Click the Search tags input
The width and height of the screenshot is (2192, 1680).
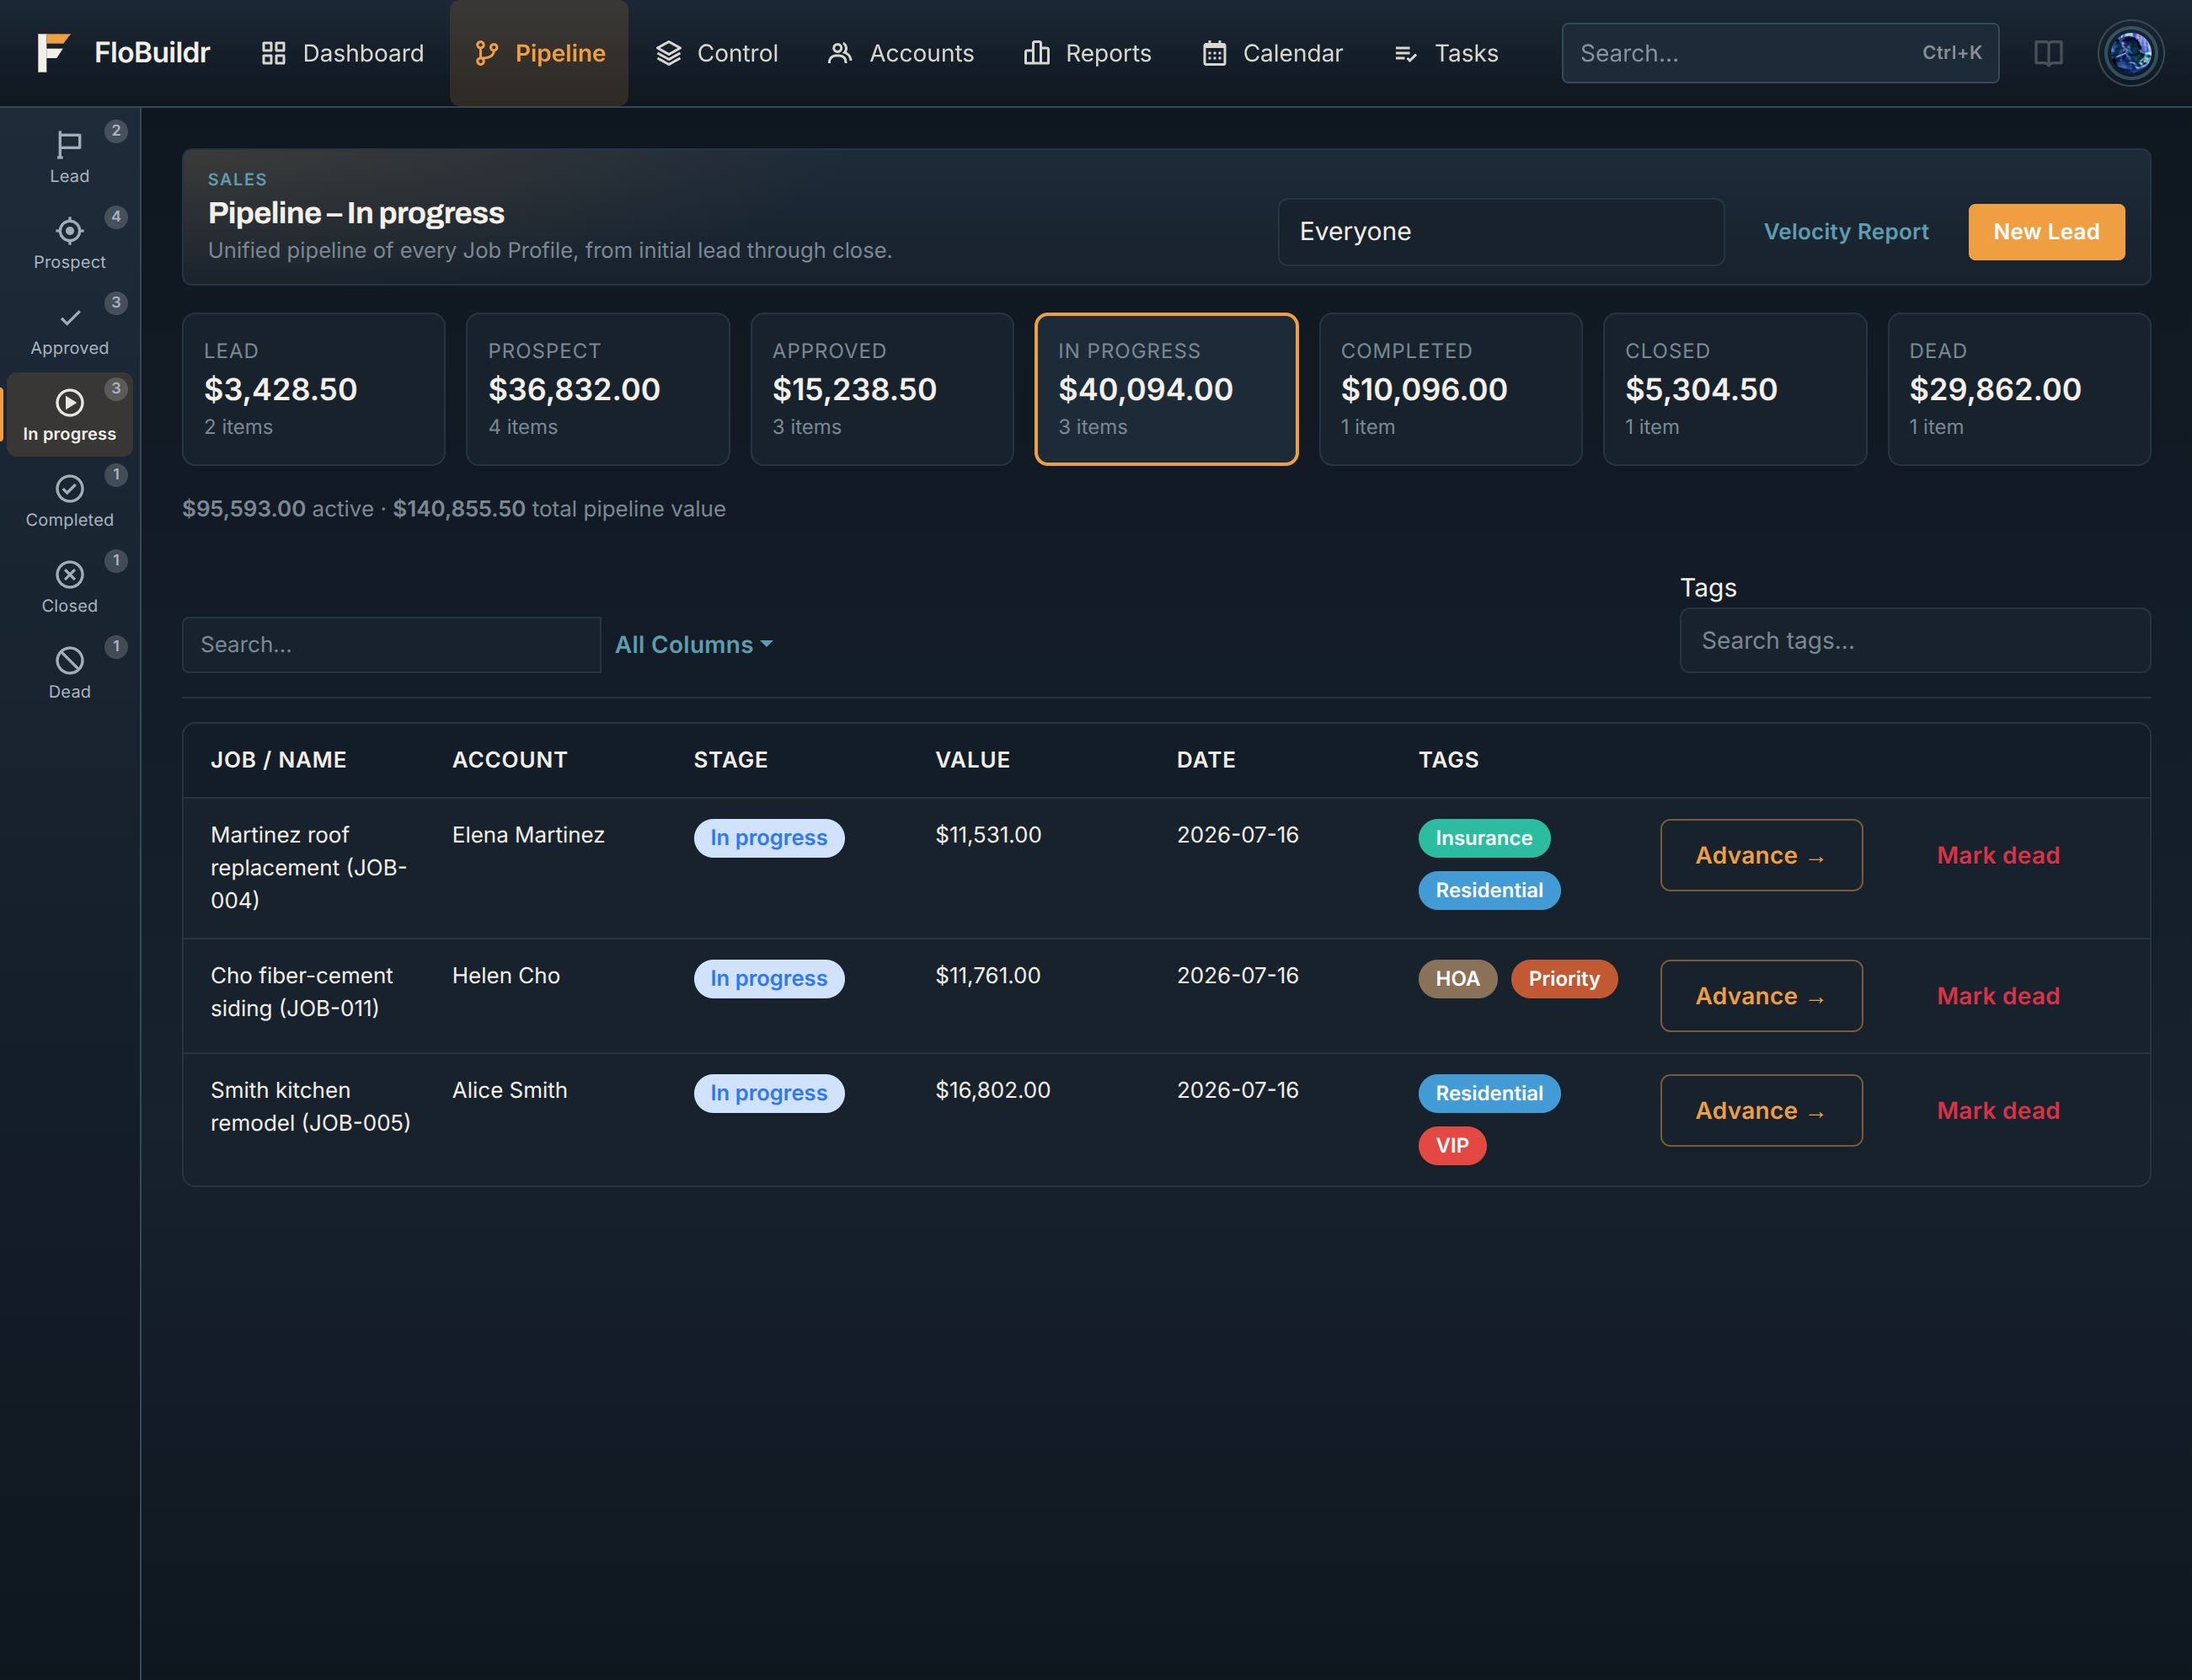1914,640
